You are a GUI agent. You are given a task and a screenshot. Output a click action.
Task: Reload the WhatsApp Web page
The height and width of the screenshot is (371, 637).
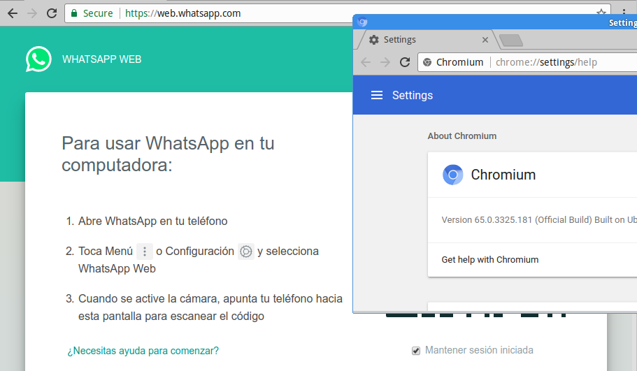(x=52, y=13)
